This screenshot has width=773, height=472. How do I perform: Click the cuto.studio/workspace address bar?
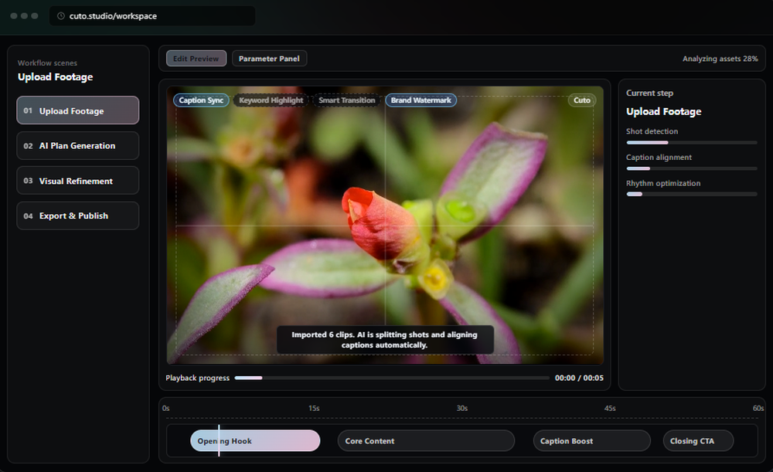152,15
